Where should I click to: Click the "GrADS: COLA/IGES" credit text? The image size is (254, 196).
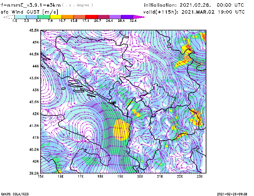tap(15, 194)
